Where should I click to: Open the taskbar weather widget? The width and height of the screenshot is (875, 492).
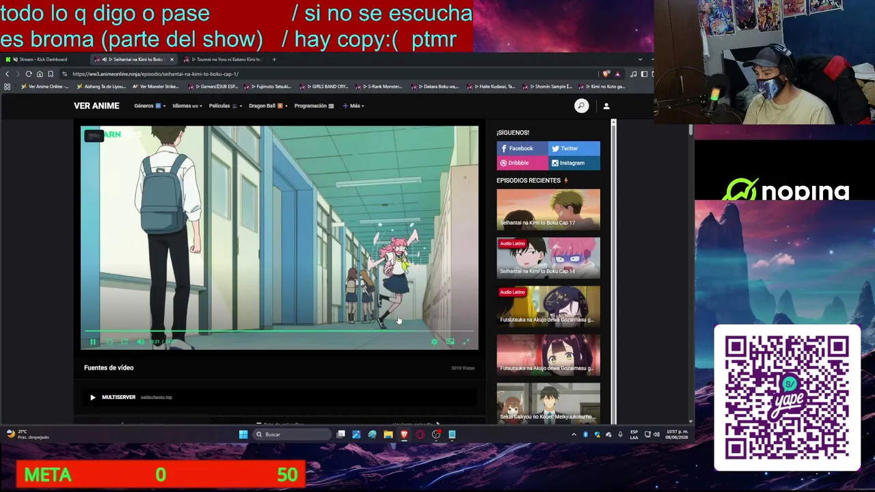point(27,435)
